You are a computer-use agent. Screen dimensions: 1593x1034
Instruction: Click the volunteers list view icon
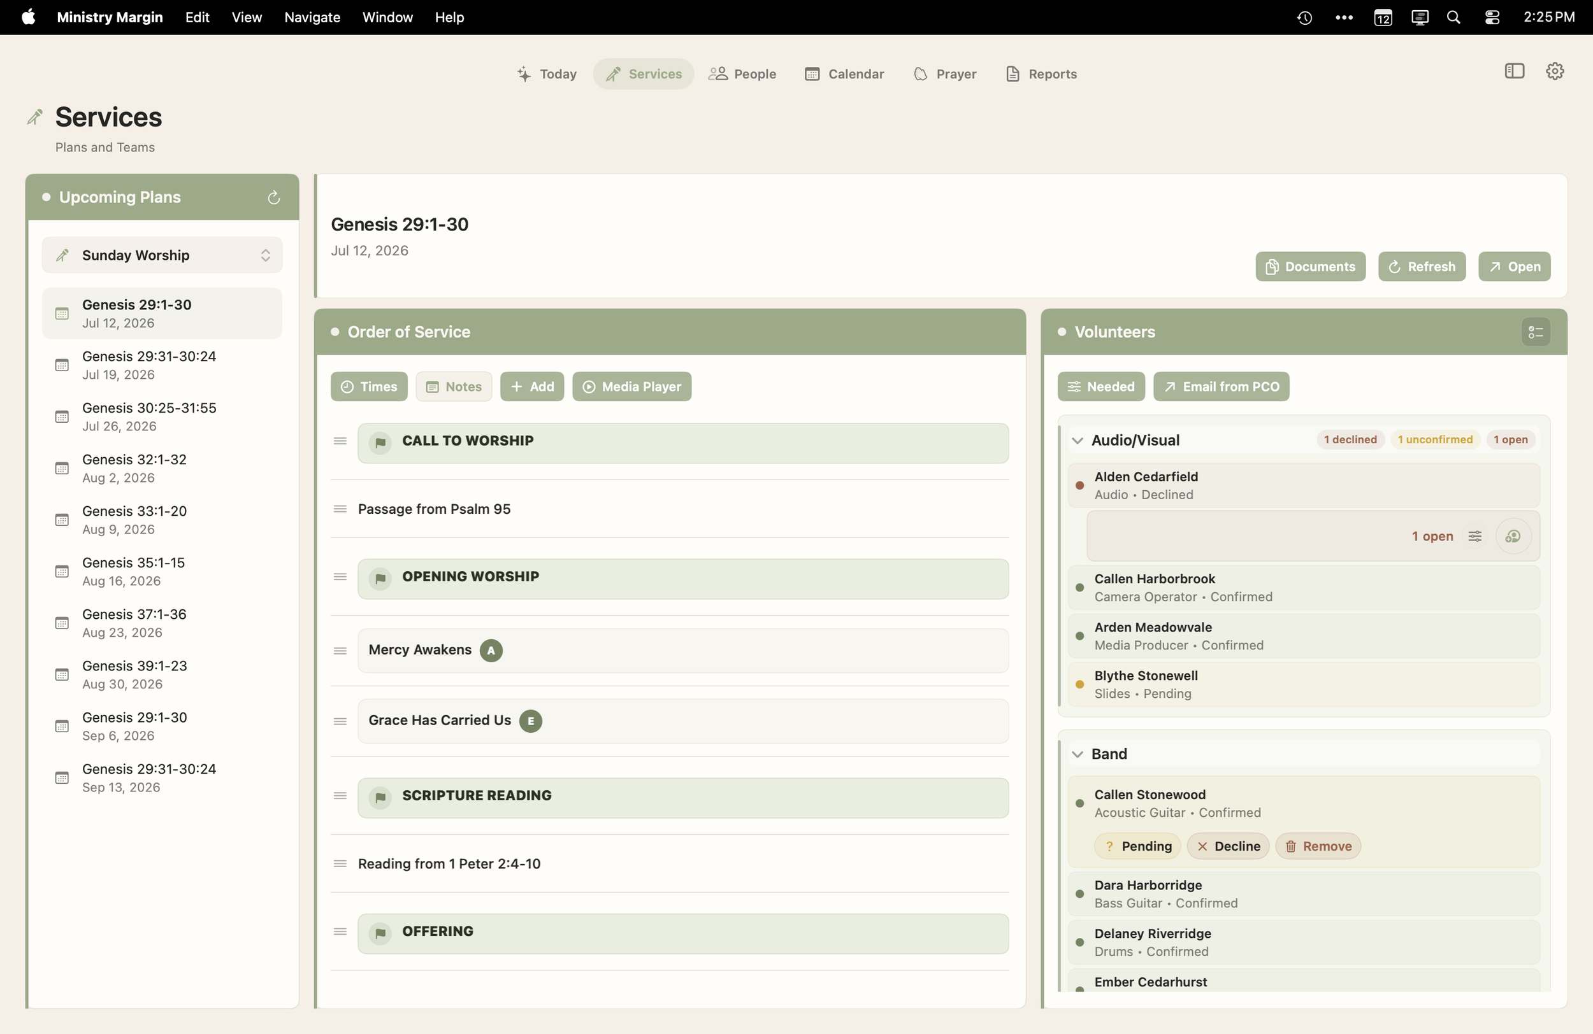click(1536, 332)
